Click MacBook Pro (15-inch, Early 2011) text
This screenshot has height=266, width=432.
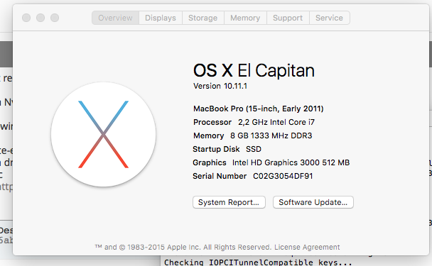pyautogui.click(x=258, y=109)
